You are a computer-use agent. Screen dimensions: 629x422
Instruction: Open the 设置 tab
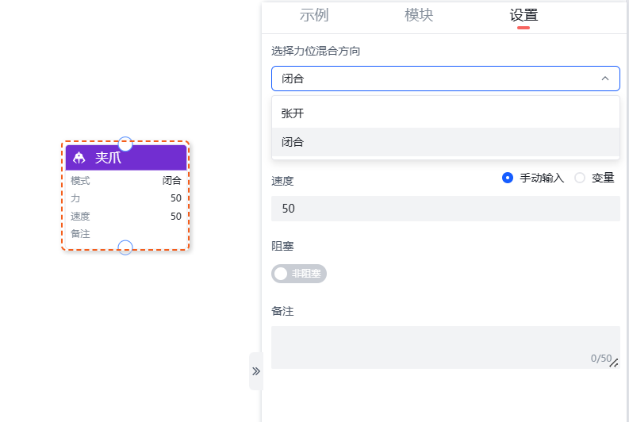tap(524, 16)
